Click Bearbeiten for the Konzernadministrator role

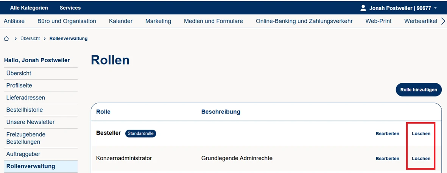click(387, 159)
